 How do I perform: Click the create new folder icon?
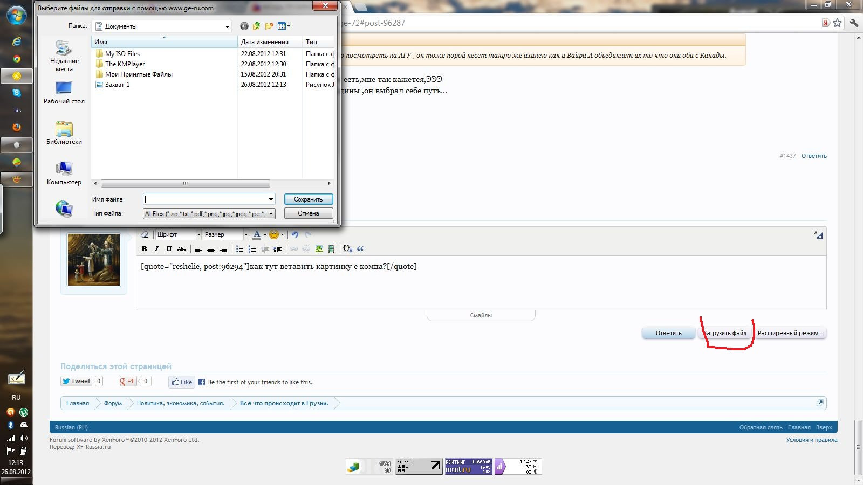pos(269,26)
